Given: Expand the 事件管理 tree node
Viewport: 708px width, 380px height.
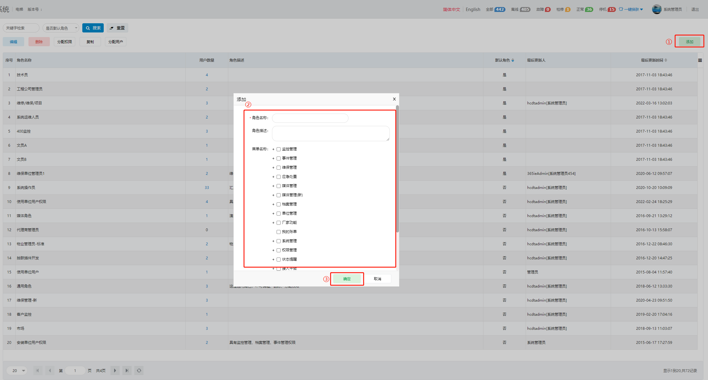Looking at the screenshot, I should 273,158.
